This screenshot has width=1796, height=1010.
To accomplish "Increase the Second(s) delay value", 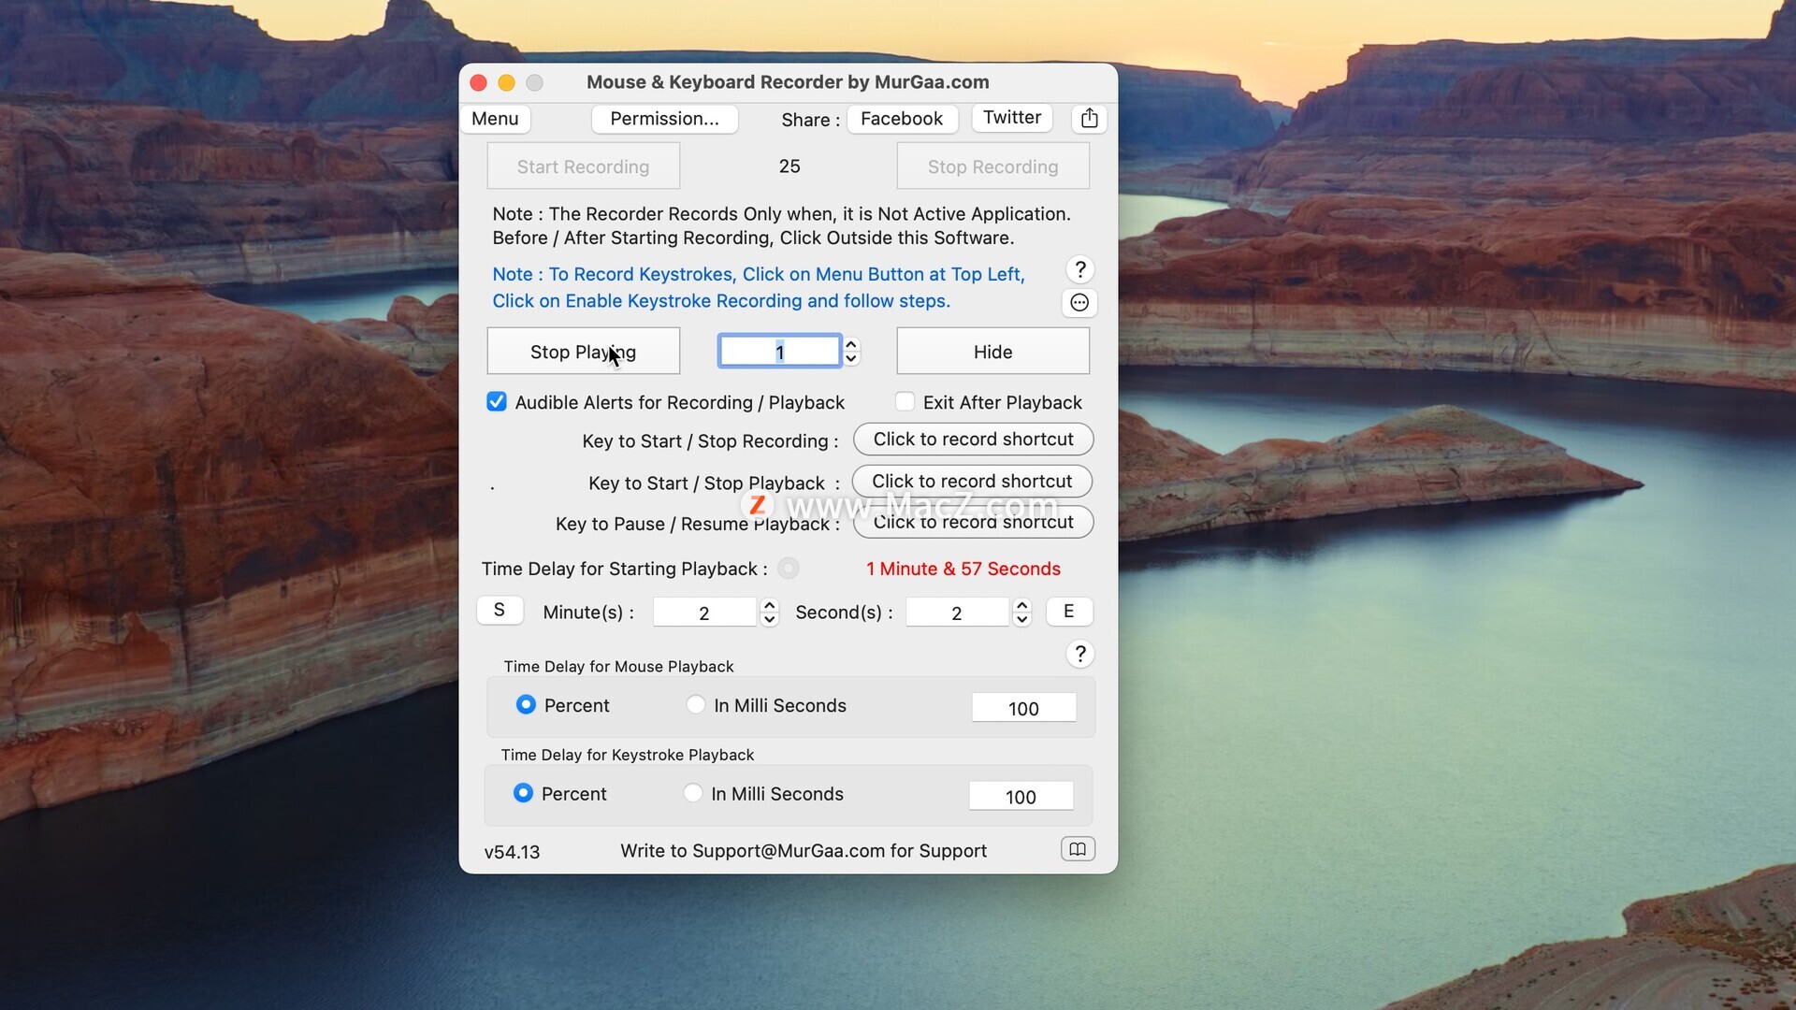I will 1021,605.
